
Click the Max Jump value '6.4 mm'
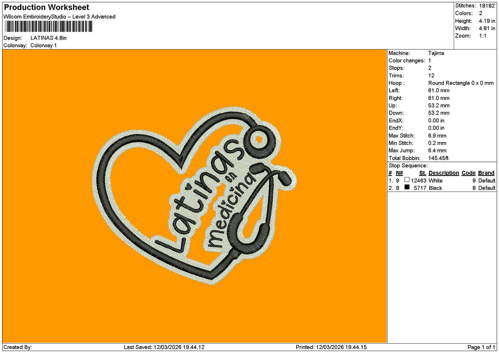point(437,151)
